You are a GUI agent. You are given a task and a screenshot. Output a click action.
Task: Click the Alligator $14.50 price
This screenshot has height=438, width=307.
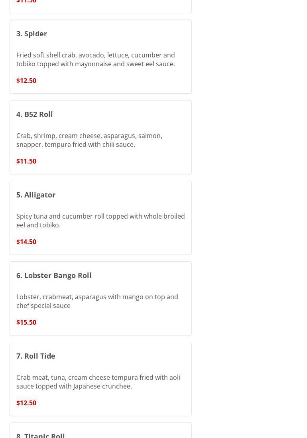[x=26, y=242]
